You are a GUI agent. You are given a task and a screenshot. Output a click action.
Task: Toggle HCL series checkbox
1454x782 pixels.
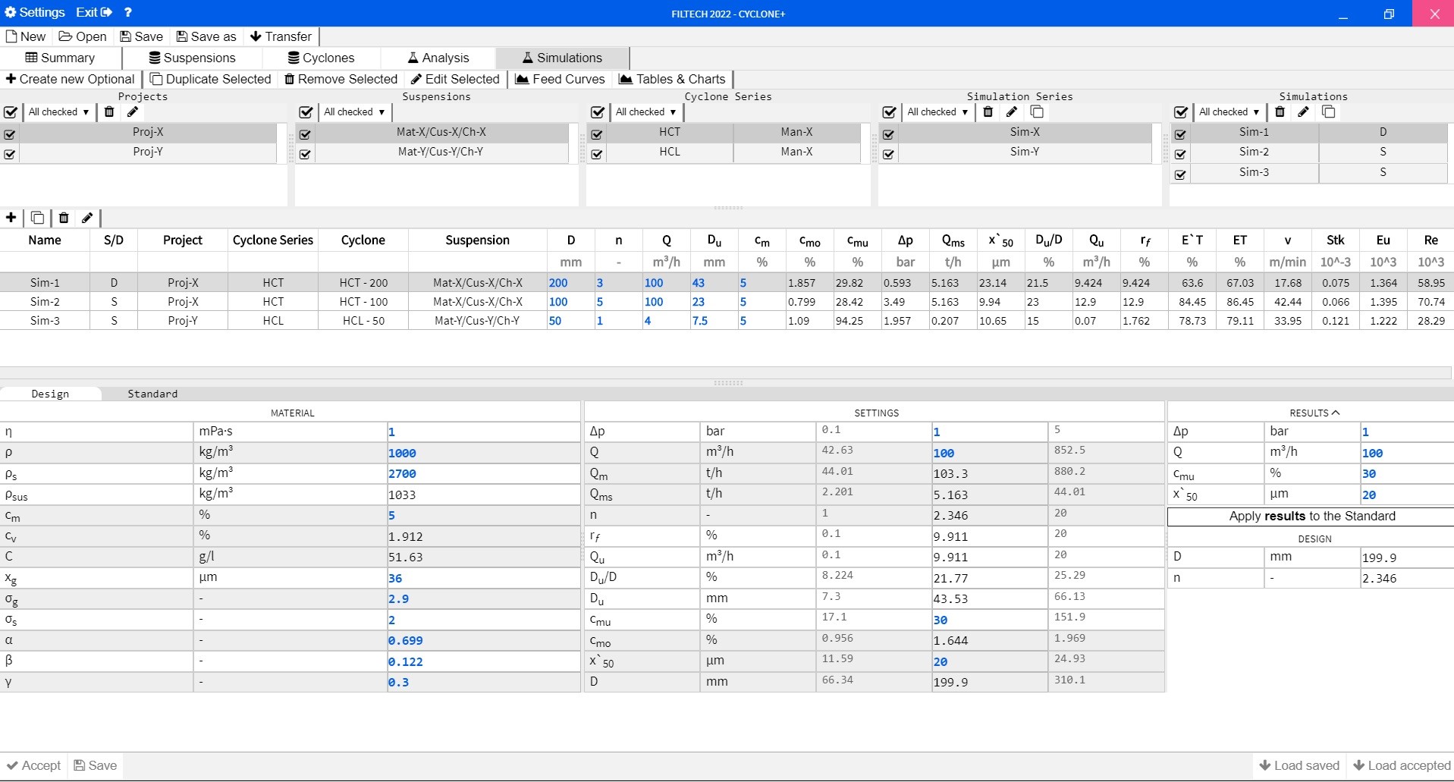coord(597,154)
